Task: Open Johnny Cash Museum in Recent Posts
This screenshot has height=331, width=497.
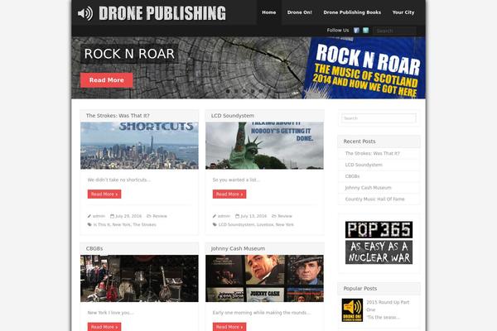Action: 369,188
